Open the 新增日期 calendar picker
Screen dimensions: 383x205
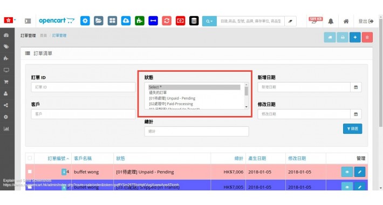click(x=356, y=87)
